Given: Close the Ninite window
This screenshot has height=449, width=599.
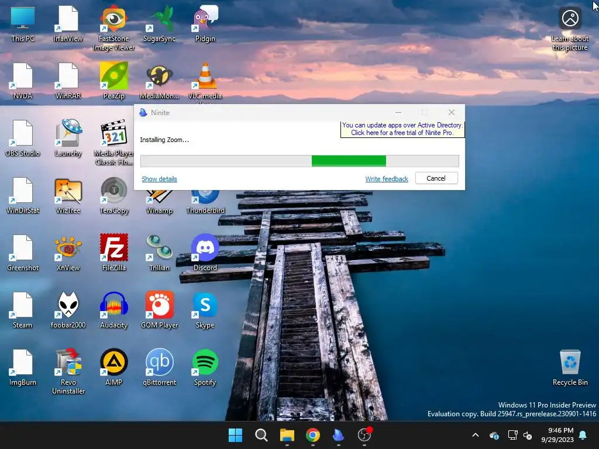Looking at the screenshot, I should (452, 112).
